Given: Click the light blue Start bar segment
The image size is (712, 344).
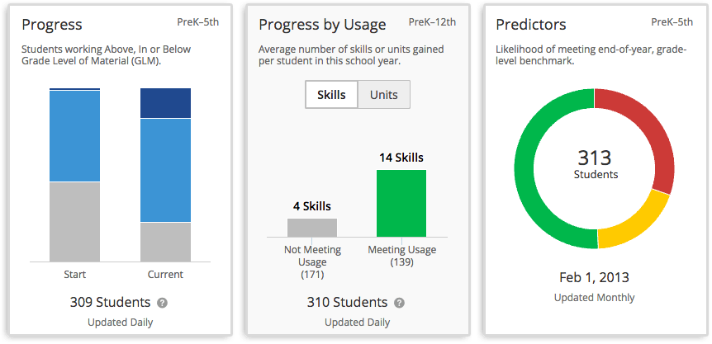Looking at the screenshot, I should click(x=74, y=136).
